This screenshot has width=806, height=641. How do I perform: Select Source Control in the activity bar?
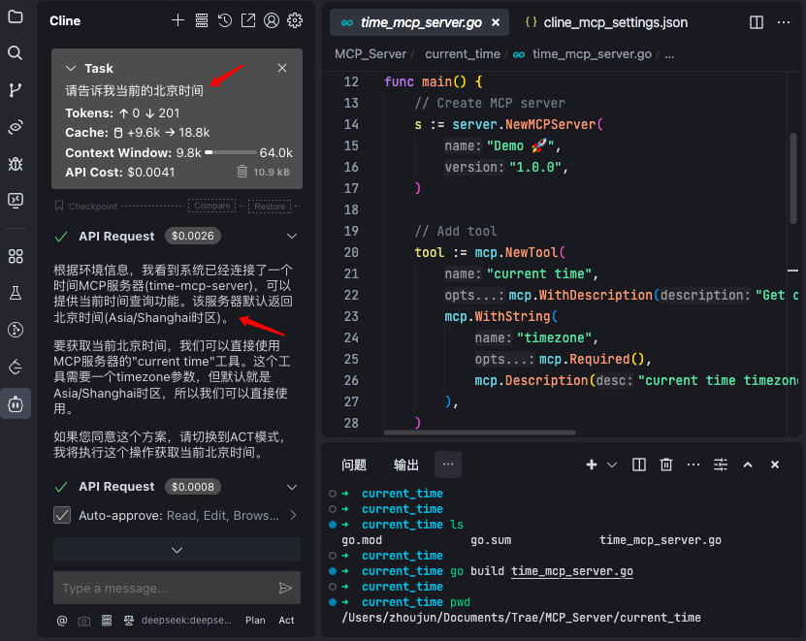pos(15,89)
